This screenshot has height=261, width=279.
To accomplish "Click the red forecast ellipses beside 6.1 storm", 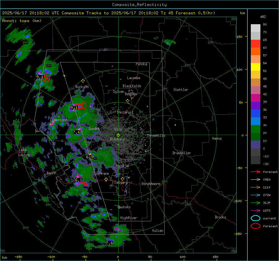I will coord(85,184).
